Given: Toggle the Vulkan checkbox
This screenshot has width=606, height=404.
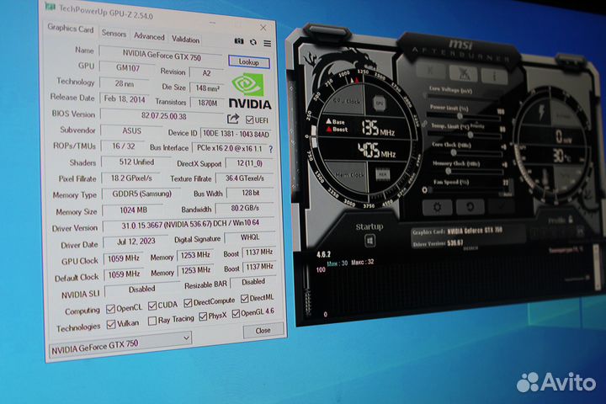Looking at the screenshot, I should [x=111, y=324].
